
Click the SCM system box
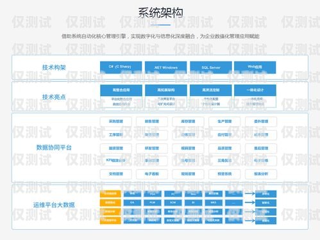point(173,203)
